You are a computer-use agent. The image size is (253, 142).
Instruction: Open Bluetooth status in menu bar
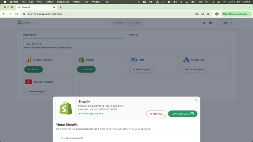pos(181,2)
